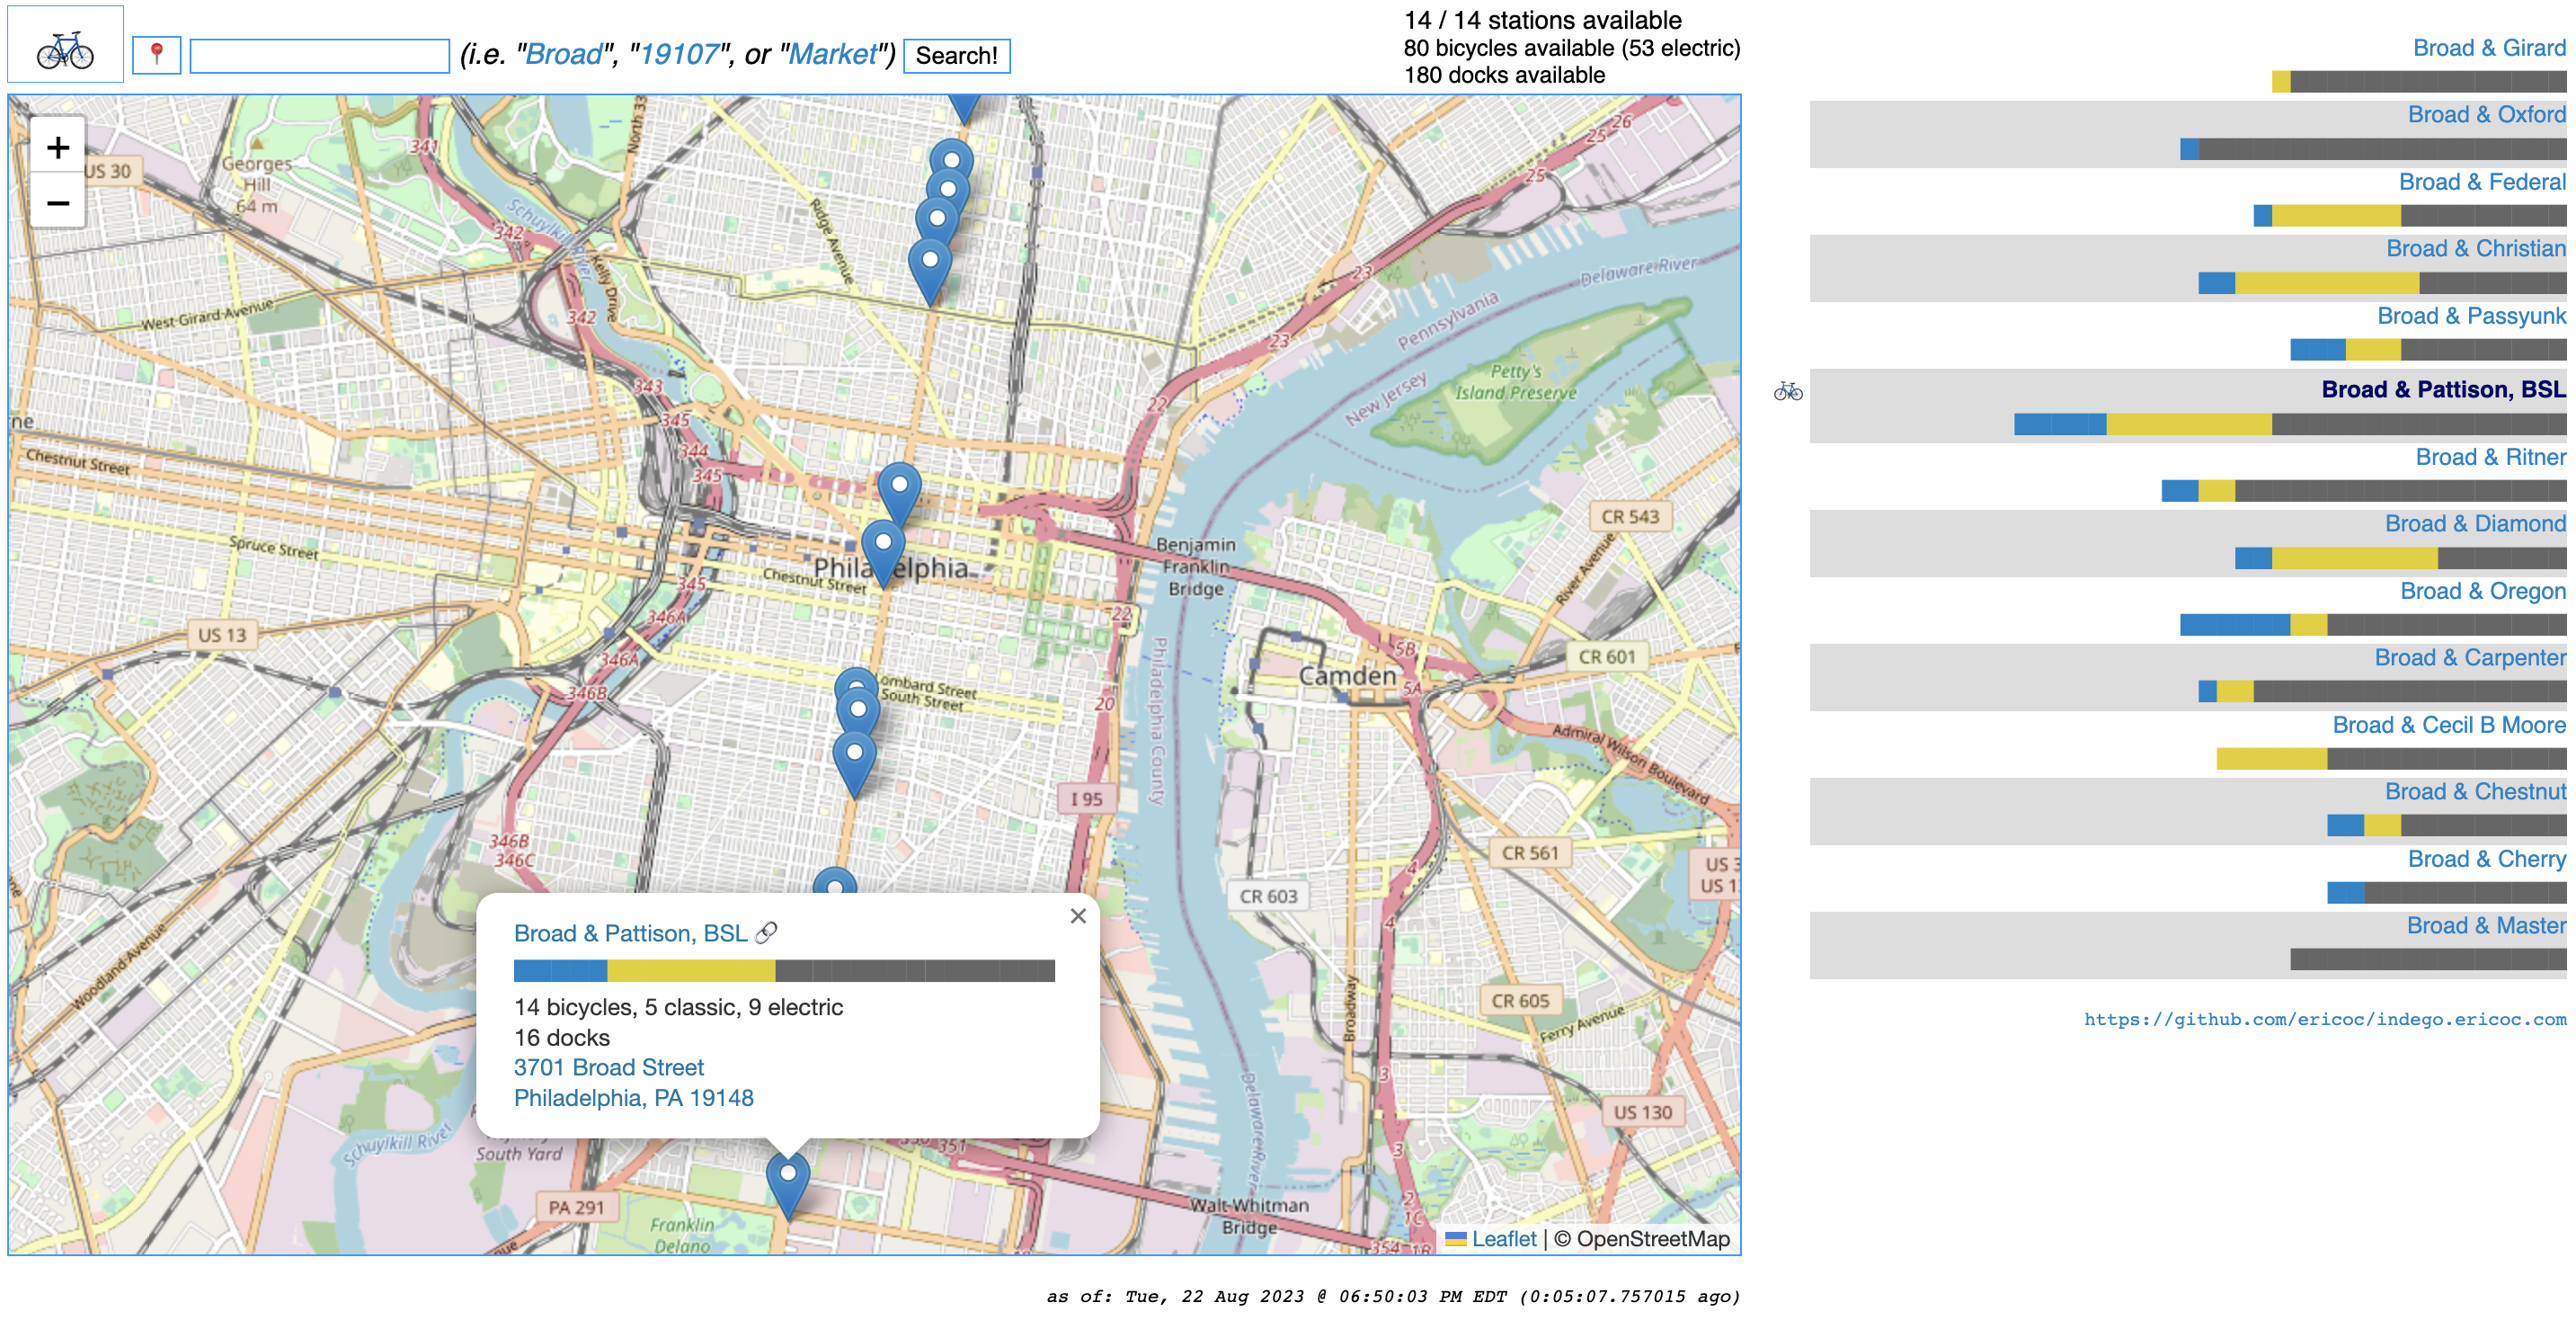2576x1338 pixels.
Task: Click the permalink chain icon in popup
Action: [766, 932]
